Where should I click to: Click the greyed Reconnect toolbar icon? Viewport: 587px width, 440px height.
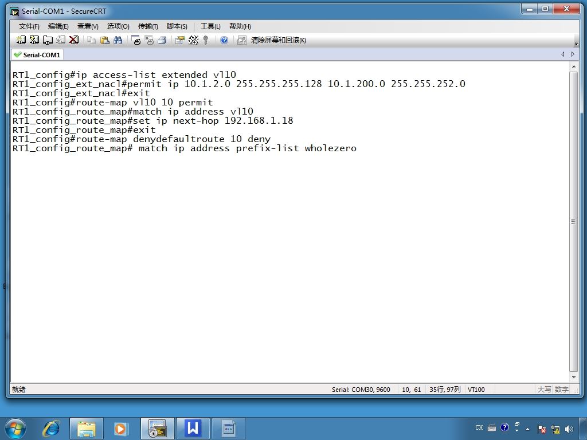[x=61, y=40]
